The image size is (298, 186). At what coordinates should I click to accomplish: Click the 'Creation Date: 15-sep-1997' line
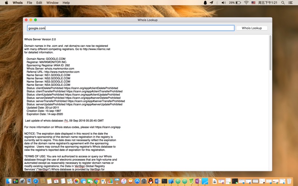click(x=44, y=111)
